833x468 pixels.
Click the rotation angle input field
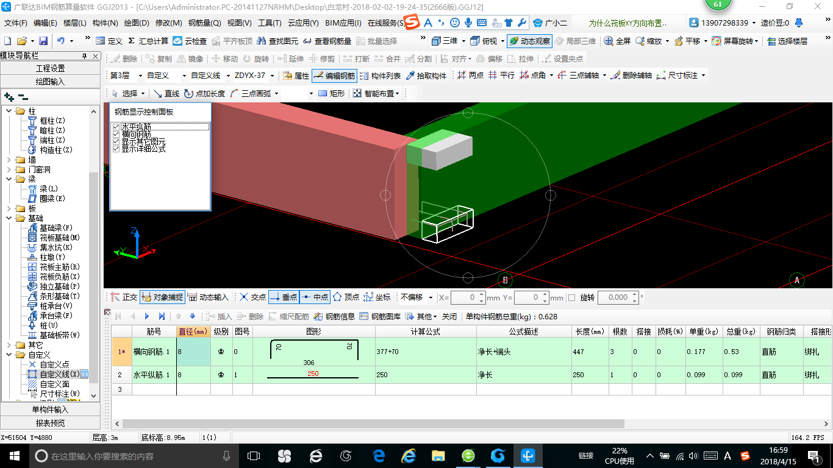(614, 297)
